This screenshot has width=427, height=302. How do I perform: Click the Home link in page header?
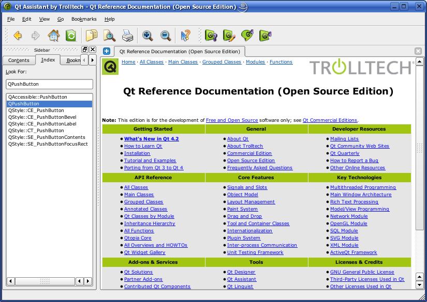point(128,62)
